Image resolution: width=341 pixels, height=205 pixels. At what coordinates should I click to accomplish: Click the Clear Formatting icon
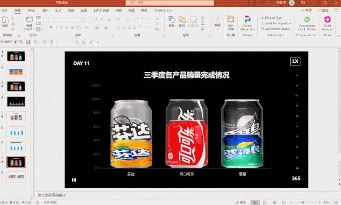coord(109,20)
